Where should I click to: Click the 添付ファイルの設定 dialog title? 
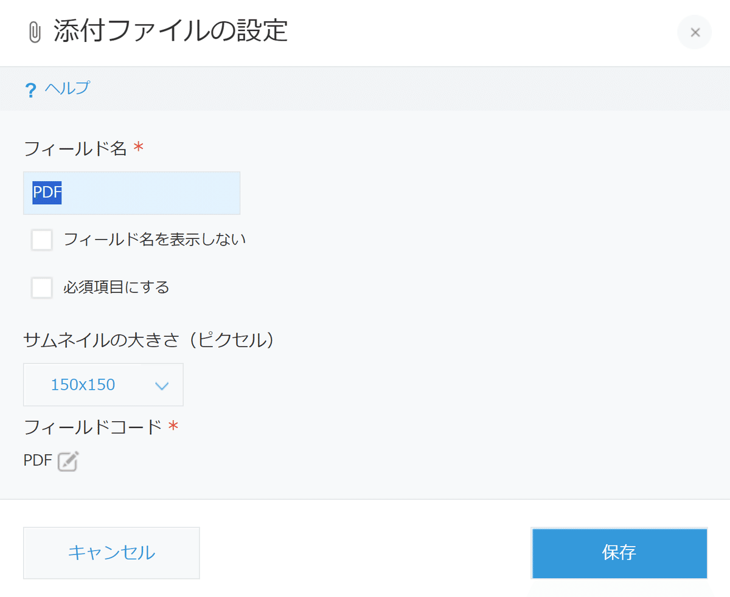click(170, 32)
